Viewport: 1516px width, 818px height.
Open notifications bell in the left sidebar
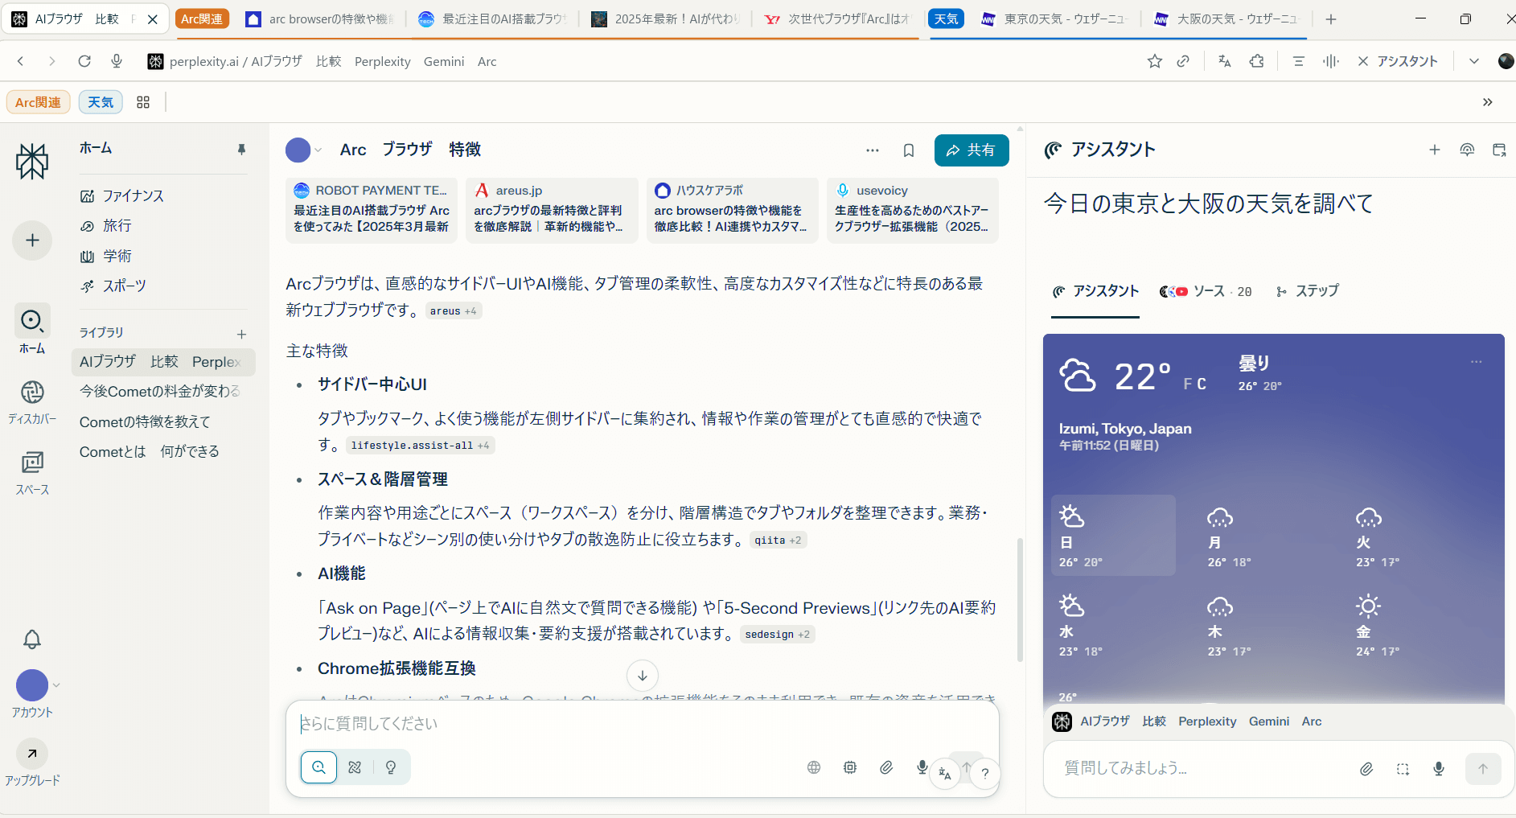pyautogui.click(x=32, y=639)
